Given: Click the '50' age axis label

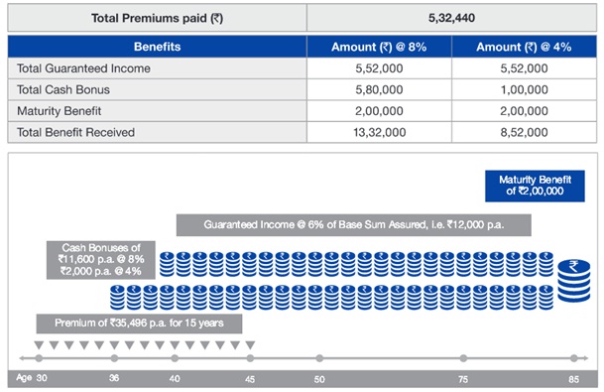Looking at the screenshot, I should click(319, 379).
